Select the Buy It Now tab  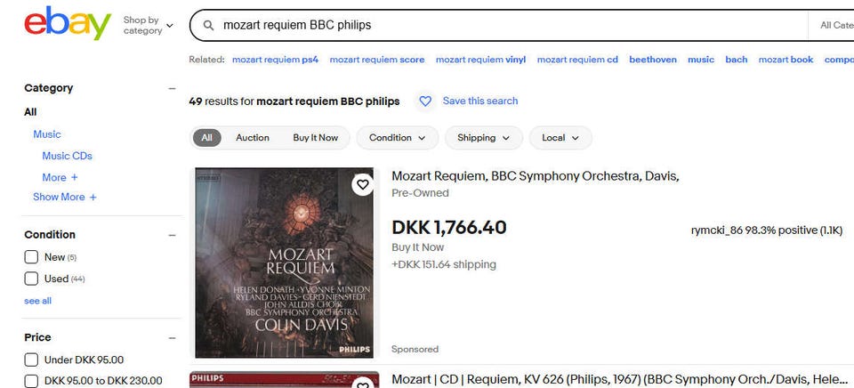[315, 138]
